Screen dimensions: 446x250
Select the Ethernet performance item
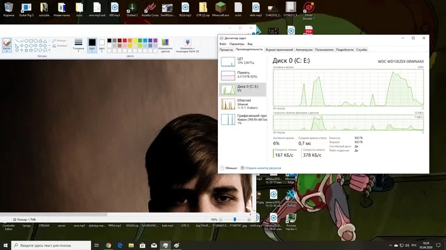click(x=243, y=104)
